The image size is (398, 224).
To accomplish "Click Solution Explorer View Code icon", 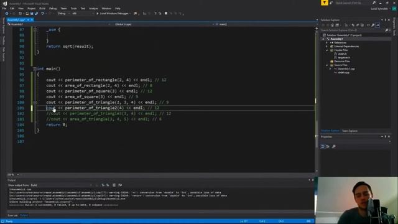I will 368,25.
